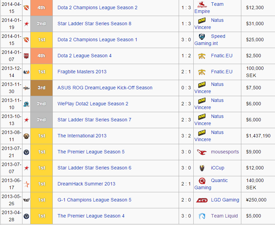Click Natus Vincere logo in International 2013 row

point(202,133)
